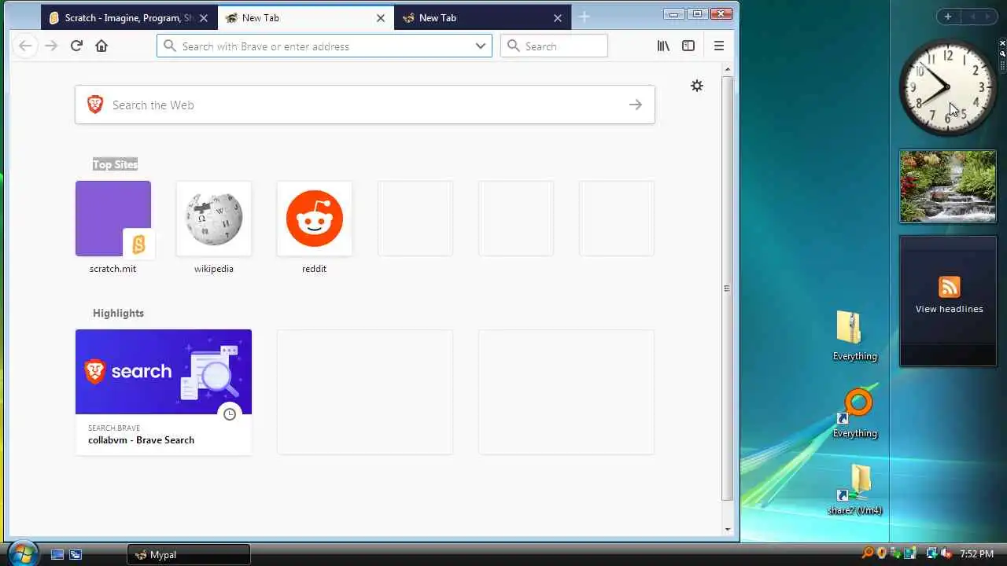Click the slideshow waterfall picture gadget
This screenshot has height=566, width=1007.
(948, 186)
